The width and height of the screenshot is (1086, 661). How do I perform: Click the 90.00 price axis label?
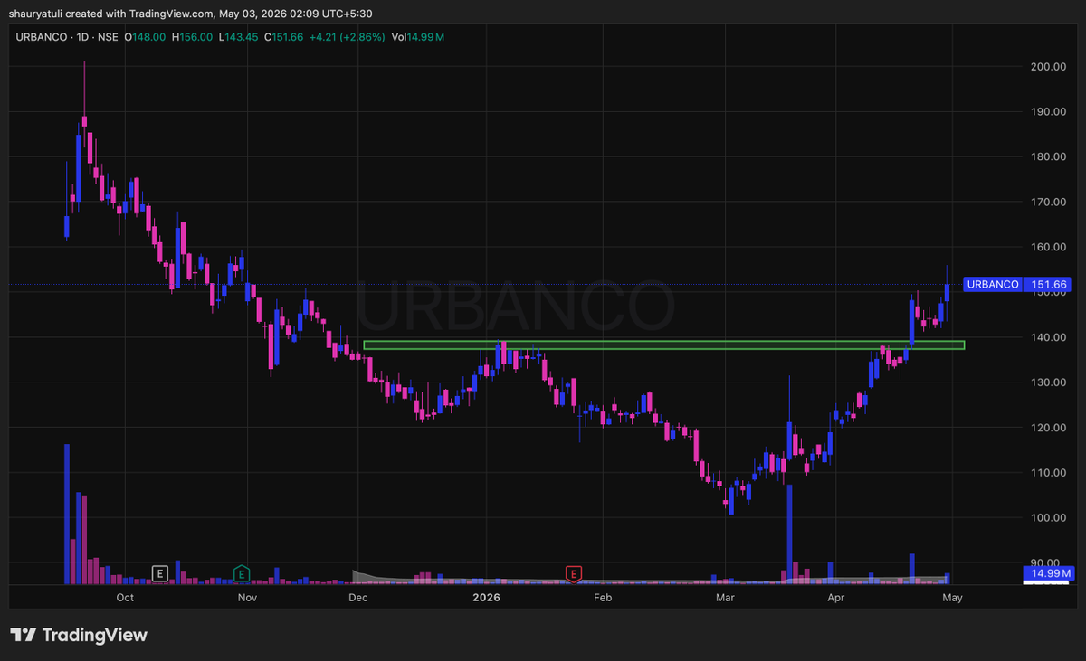pos(1047,562)
